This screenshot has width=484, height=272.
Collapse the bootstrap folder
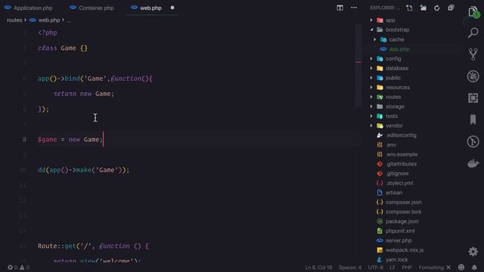point(397,29)
